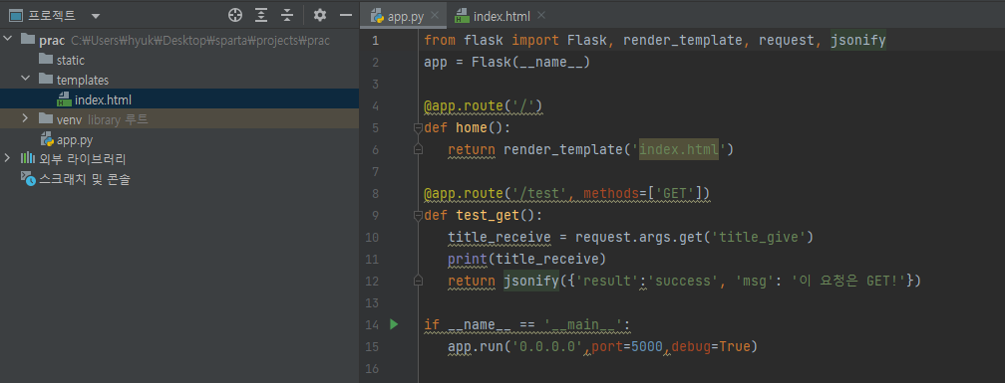Expand the 외부 라이브러리 node
This screenshot has width=1005, height=383.
coord(8,158)
